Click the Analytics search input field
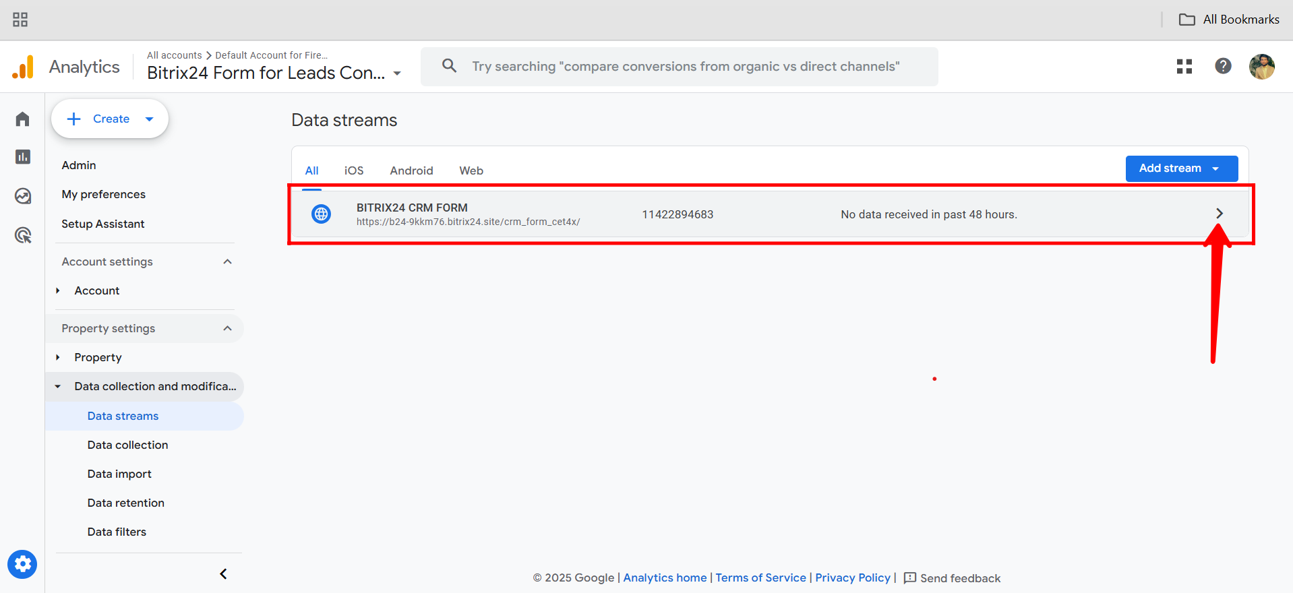This screenshot has height=593, width=1293. tap(680, 66)
